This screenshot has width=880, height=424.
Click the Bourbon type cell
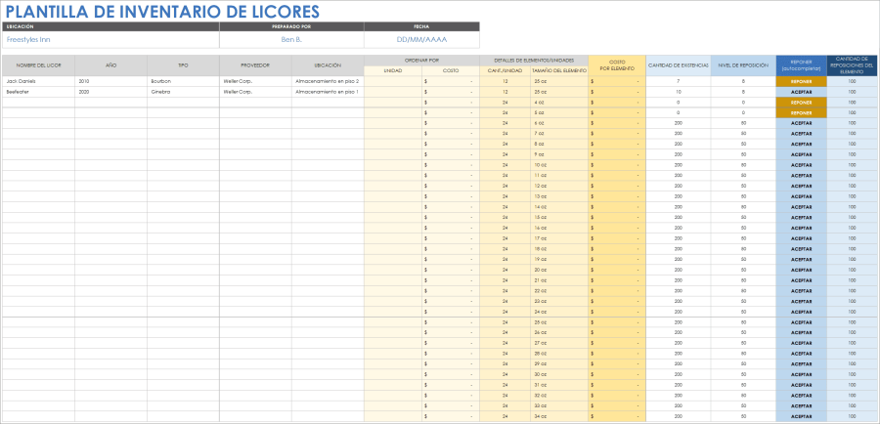[x=183, y=81]
